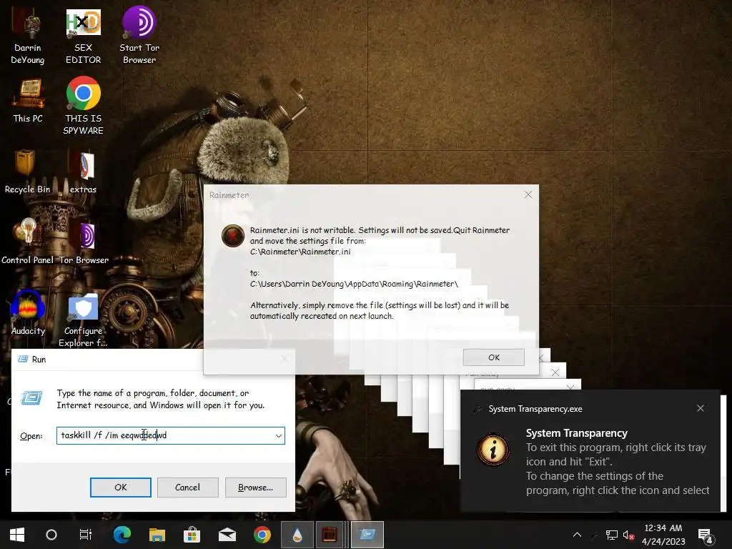The height and width of the screenshot is (549, 732).
Task: Cancel the Run dialog
Action: [188, 488]
